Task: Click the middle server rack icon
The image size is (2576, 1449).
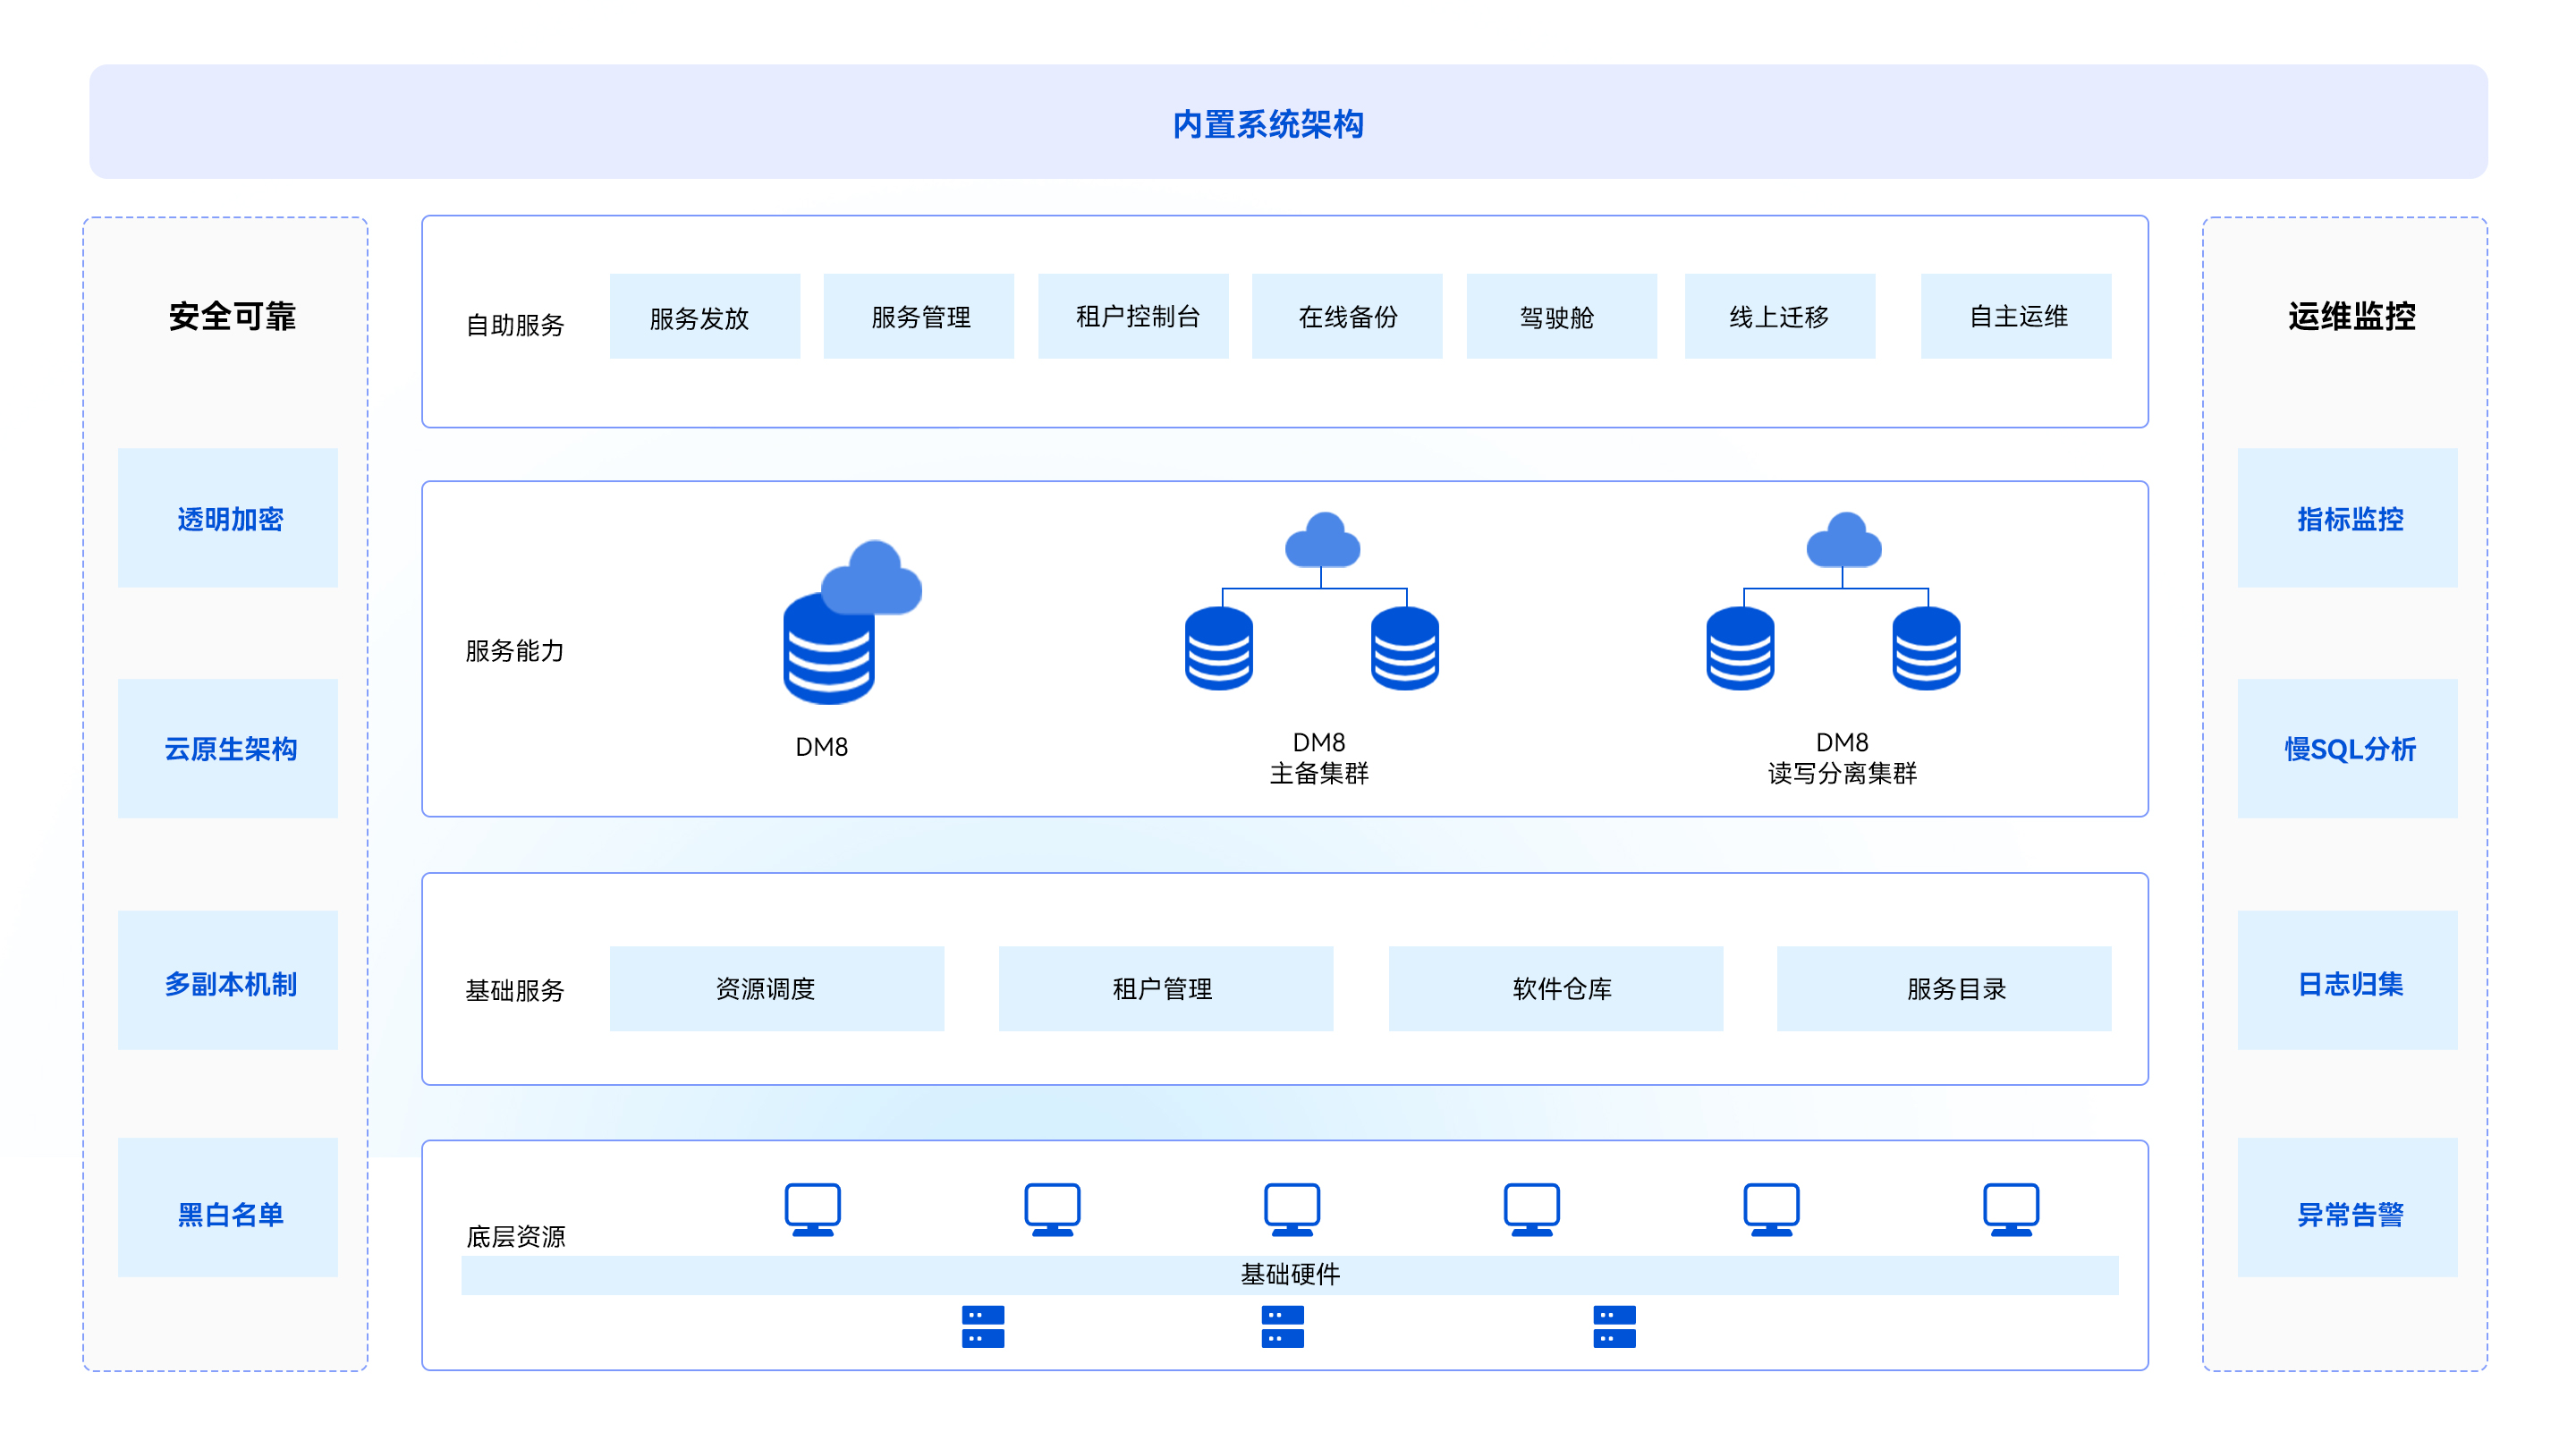Action: (1282, 1326)
